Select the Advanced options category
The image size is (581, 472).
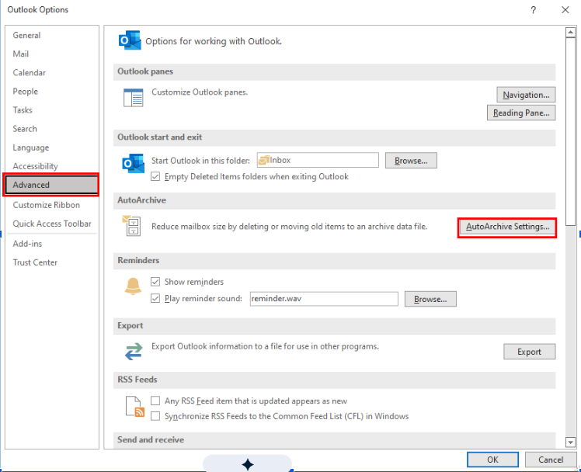pyautogui.click(x=51, y=185)
